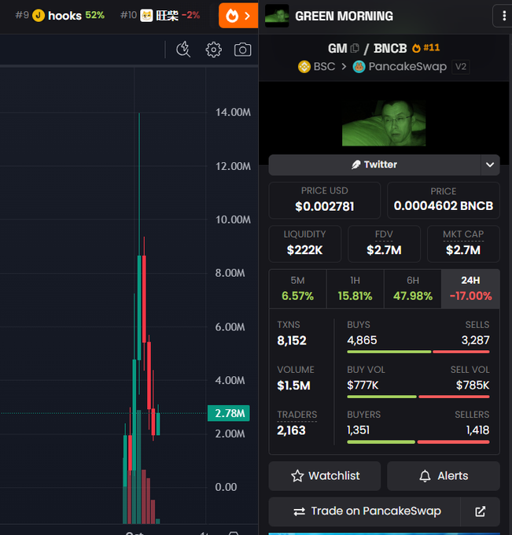Open the chart settings gear icon
512x535 pixels.
click(x=214, y=50)
